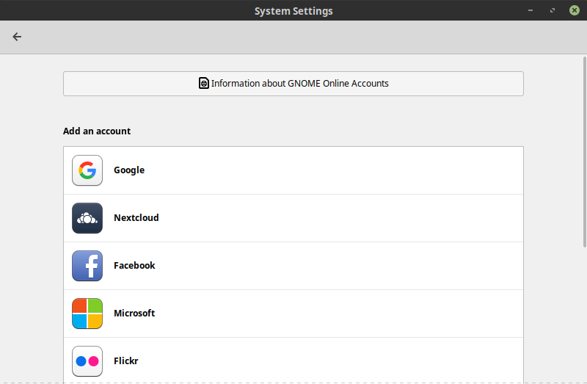This screenshot has width=587, height=384.
Task: Choose the Facebook account label
Action: [134, 265]
